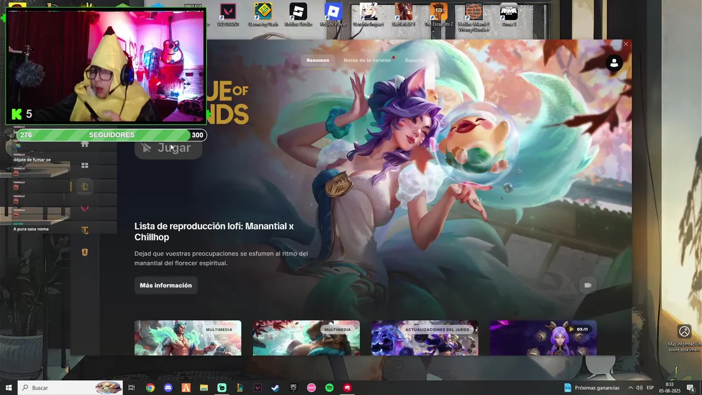
Task: Open second Multimedia news card
Action: pos(306,338)
